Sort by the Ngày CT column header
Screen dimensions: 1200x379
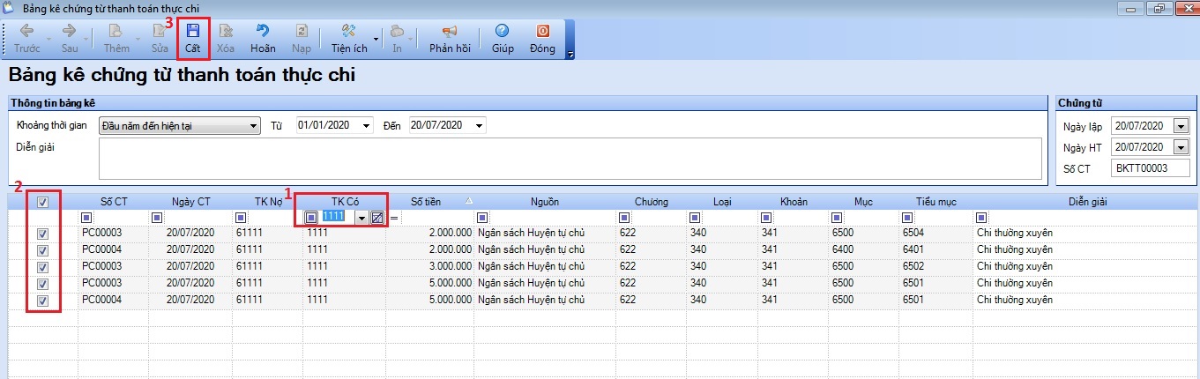(x=191, y=202)
